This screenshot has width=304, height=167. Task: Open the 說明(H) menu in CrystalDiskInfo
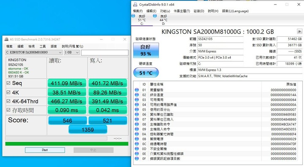(x=213, y=11)
